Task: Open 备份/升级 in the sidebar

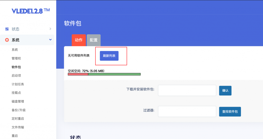Action: (18, 110)
